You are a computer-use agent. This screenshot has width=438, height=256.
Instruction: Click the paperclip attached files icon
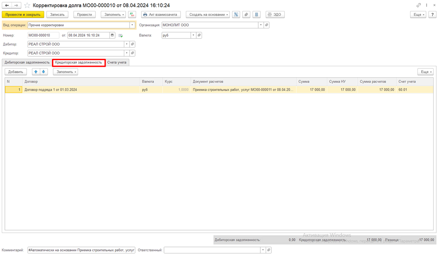click(246, 14)
